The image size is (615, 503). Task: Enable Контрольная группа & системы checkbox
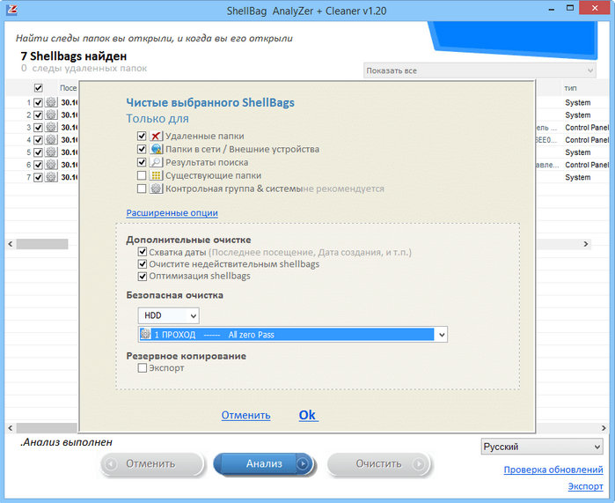click(142, 189)
